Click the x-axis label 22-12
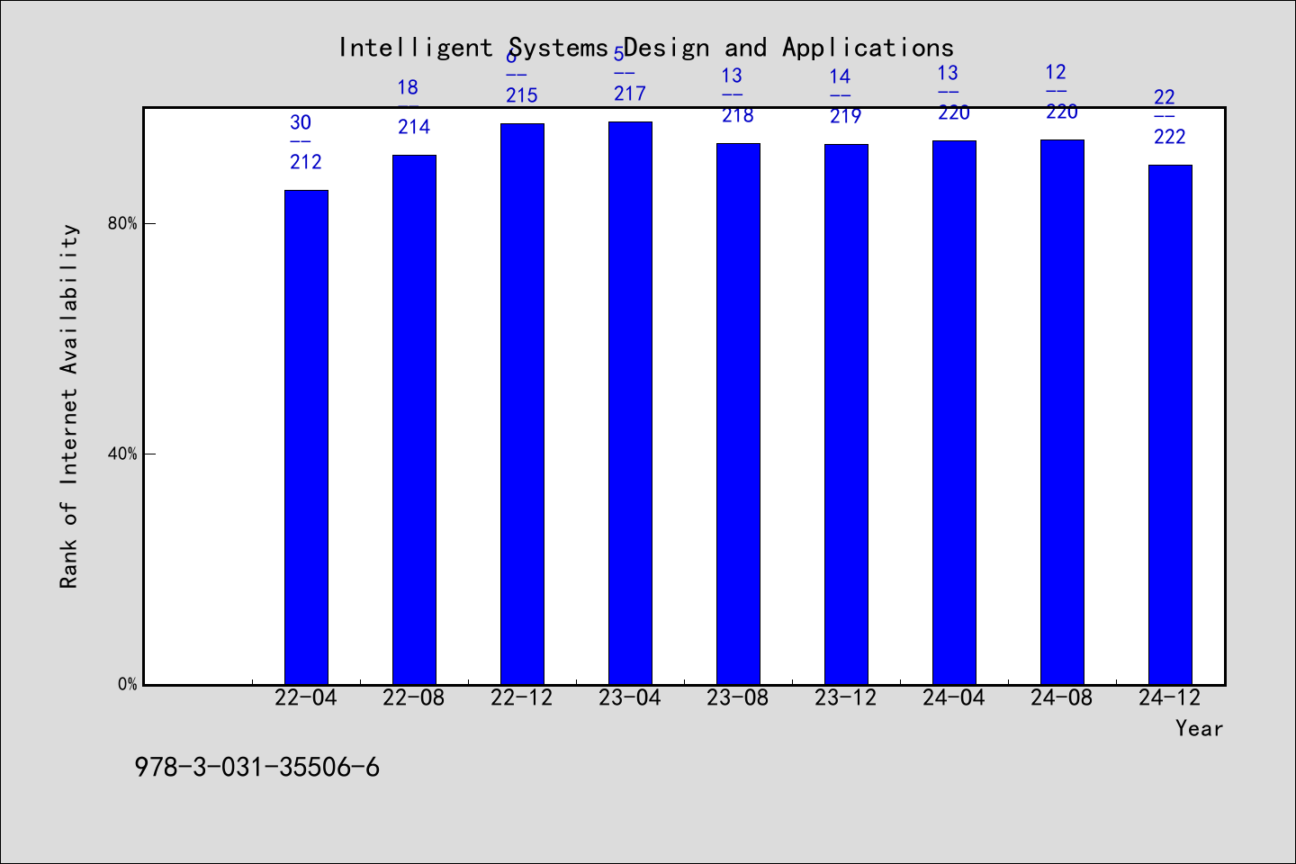The height and width of the screenshot is (864, 1296). coord(522,697)
